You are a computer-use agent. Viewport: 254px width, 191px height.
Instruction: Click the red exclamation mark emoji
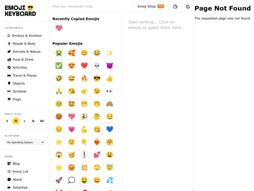click(x=84, y=155)
